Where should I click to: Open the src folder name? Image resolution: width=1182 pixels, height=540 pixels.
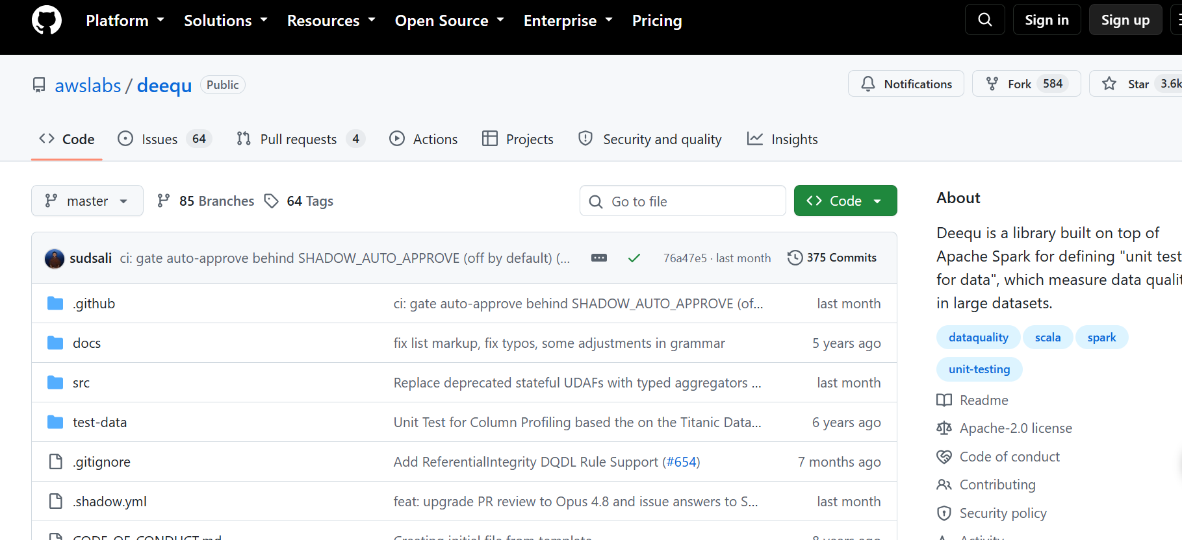click(81, 383)
